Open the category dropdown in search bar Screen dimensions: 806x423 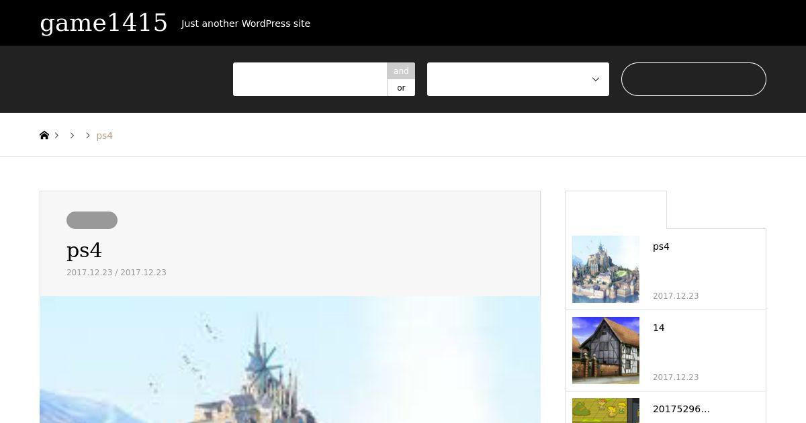coord(518,79)
